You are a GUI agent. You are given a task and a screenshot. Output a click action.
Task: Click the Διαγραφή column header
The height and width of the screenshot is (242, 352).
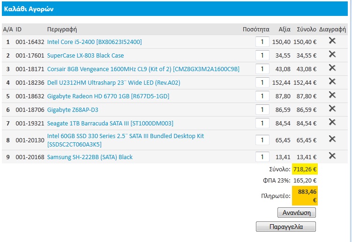332,29
